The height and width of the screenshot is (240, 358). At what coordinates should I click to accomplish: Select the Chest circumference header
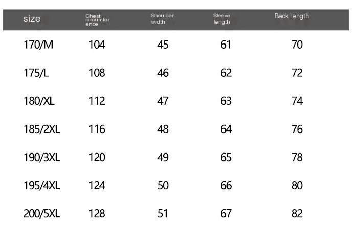(x=98, y=20)
